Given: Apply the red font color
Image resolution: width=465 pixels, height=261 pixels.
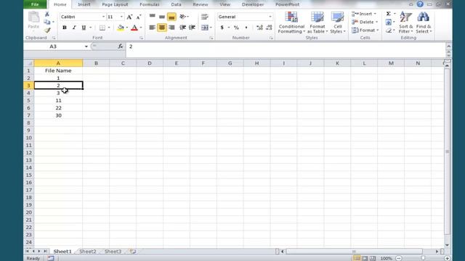Looking at the screenshot, I should (x=134, y=28).
